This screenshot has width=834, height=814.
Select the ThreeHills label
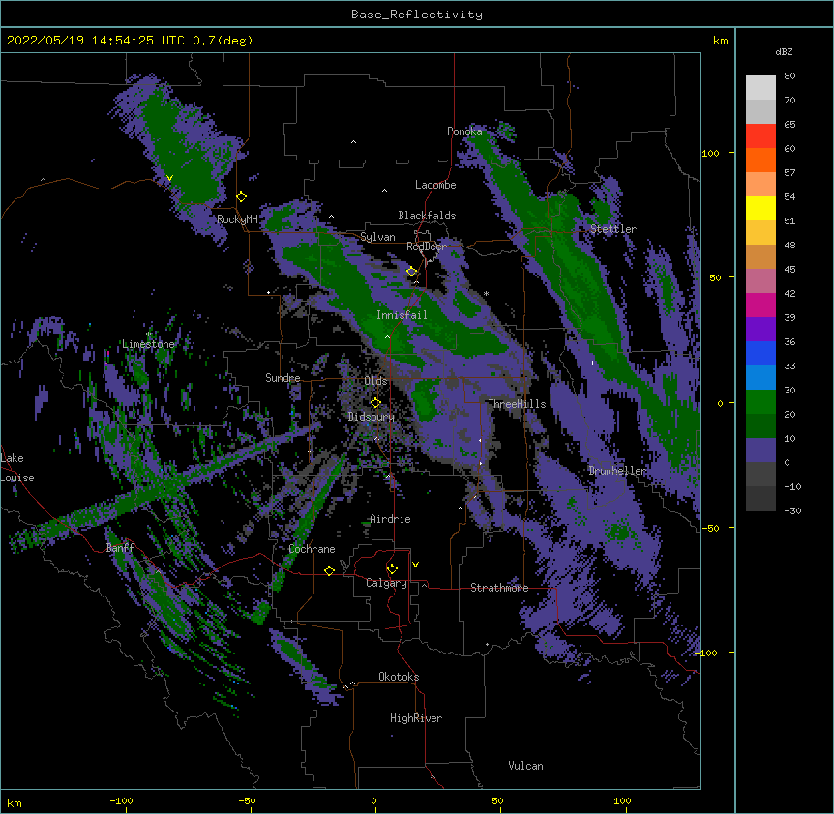pyautogui.click(x=517, y=404)
